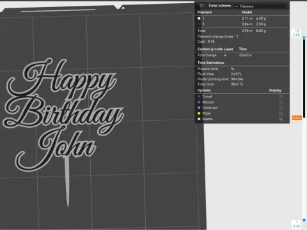This screenshot has width=307, height=230.
Task: Click the bottom layer value label 0.20
Action: click(296, 226)
